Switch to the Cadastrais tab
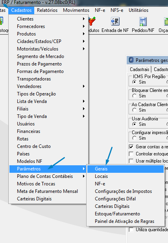 (x=140, y=69)
